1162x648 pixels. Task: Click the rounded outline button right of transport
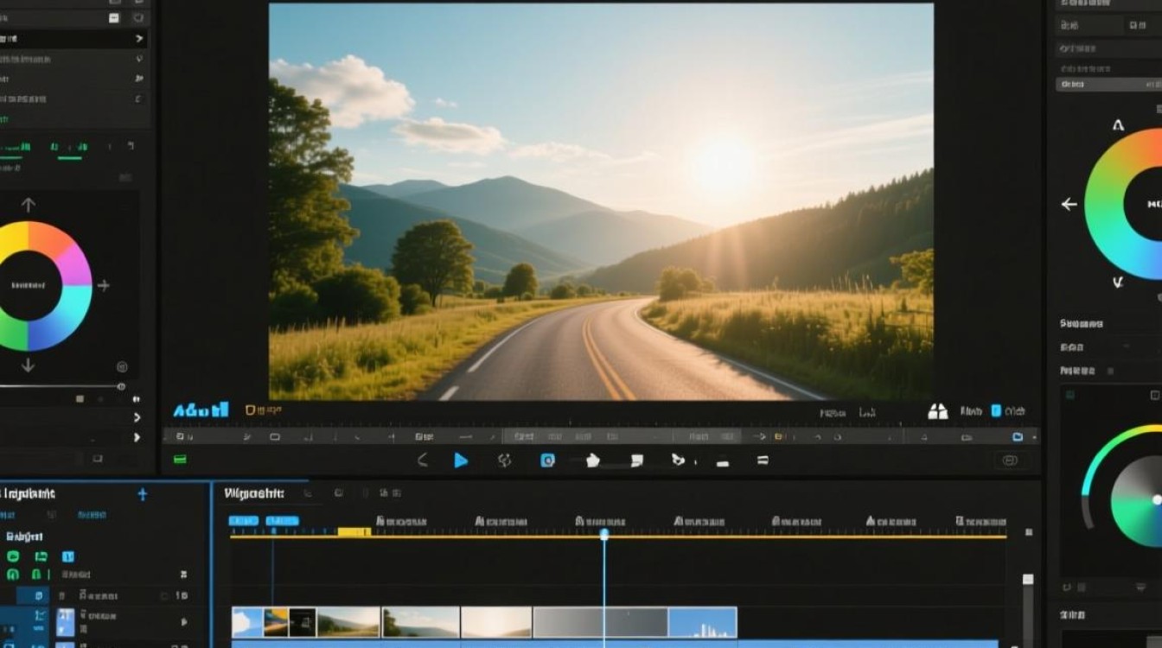1009,461
